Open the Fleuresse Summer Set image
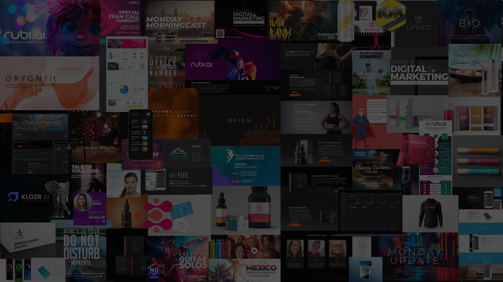Viewport: 503px width, 282px height. click(475, 70)
